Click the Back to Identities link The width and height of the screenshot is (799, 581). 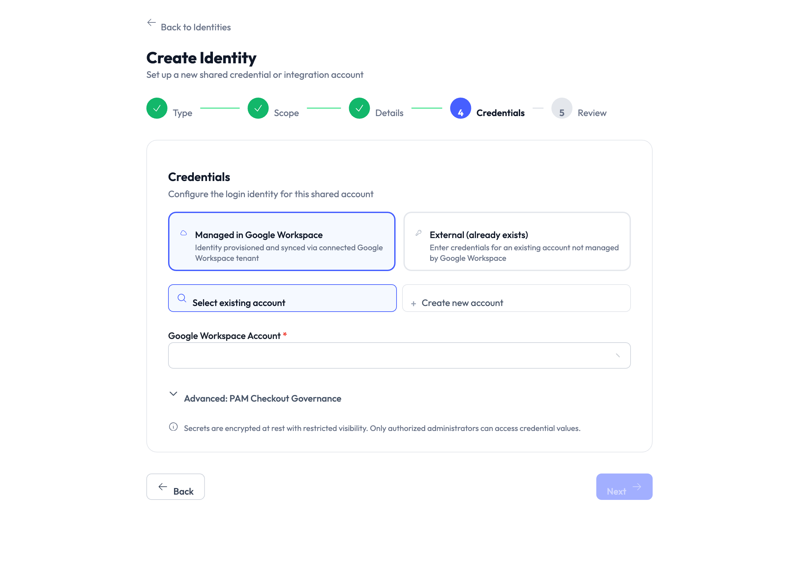point(196,27)
